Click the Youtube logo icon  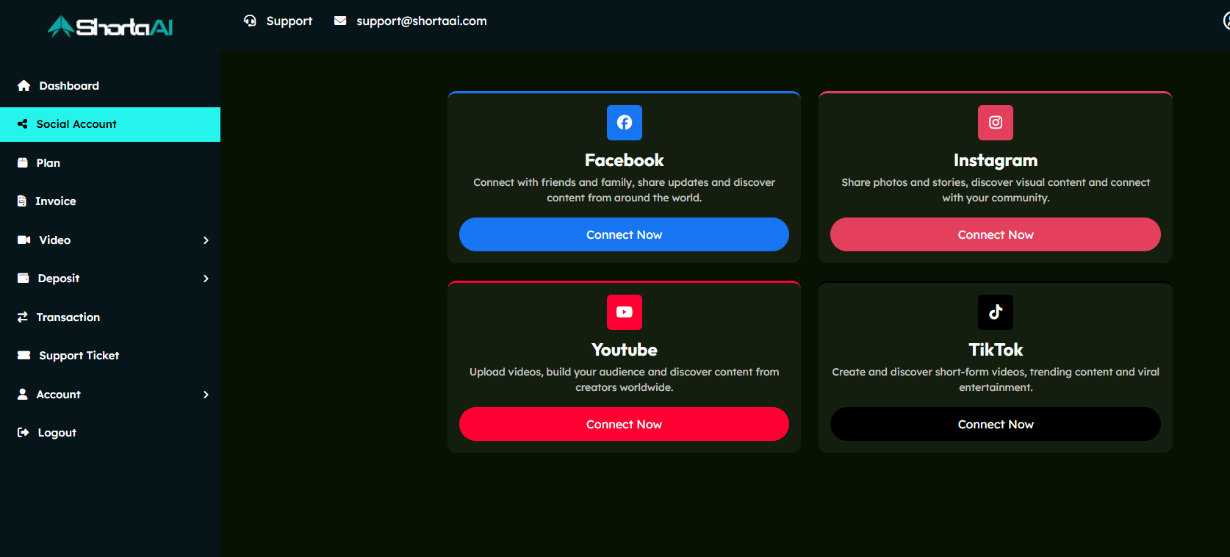[625, 312]
